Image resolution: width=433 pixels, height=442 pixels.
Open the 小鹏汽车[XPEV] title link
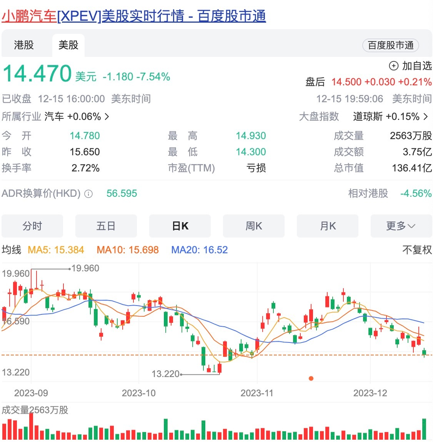134,16
